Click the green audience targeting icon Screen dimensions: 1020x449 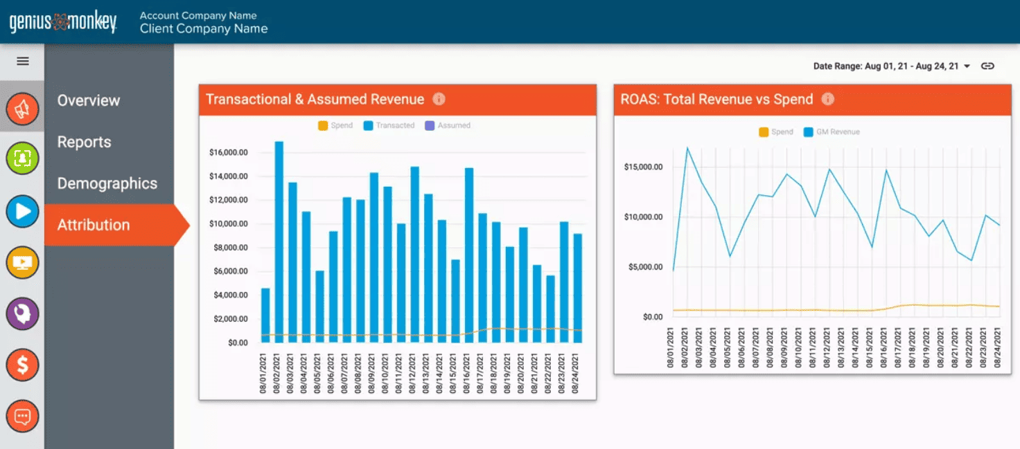pyautogui.click(x=21, y=158)
